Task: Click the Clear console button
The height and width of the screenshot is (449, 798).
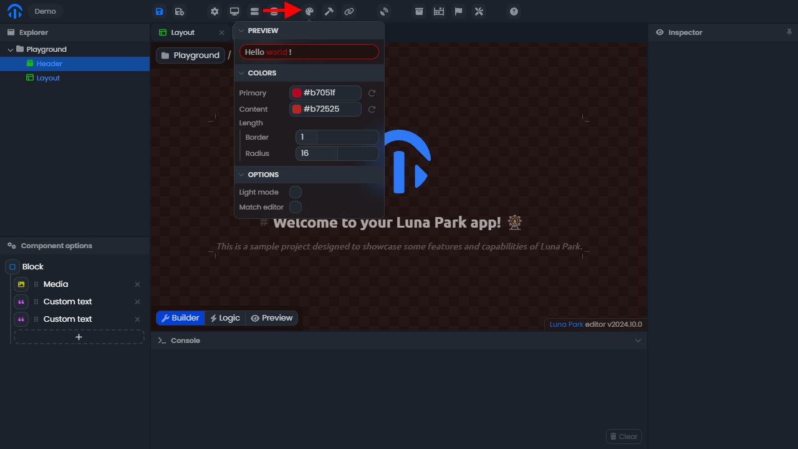Action: [x=624, y=437]
